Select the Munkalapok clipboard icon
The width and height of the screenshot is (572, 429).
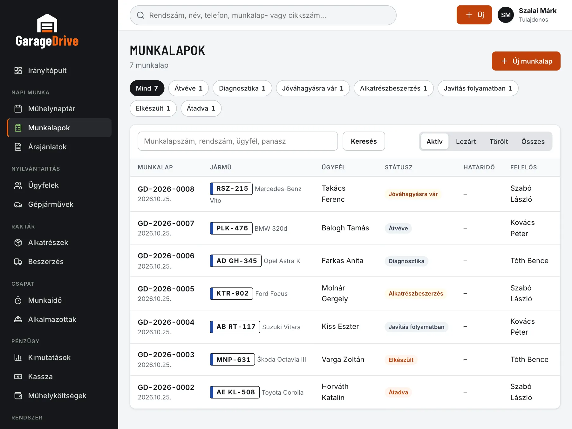(x=18, y=128)
